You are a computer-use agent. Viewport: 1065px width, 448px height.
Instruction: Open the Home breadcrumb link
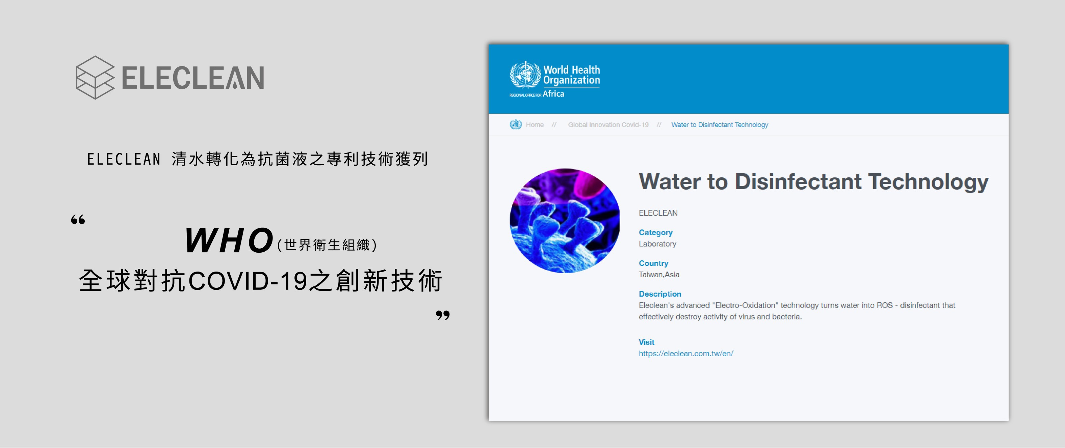click(x=535, y=125)
